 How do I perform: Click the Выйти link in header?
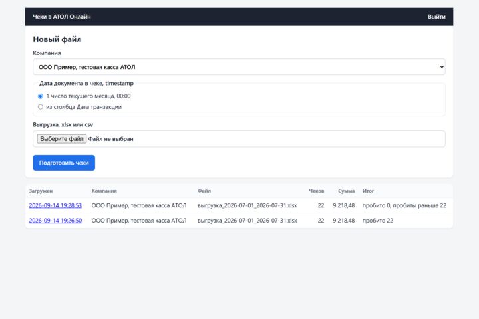pyautogui.click(x=436, y=17)
